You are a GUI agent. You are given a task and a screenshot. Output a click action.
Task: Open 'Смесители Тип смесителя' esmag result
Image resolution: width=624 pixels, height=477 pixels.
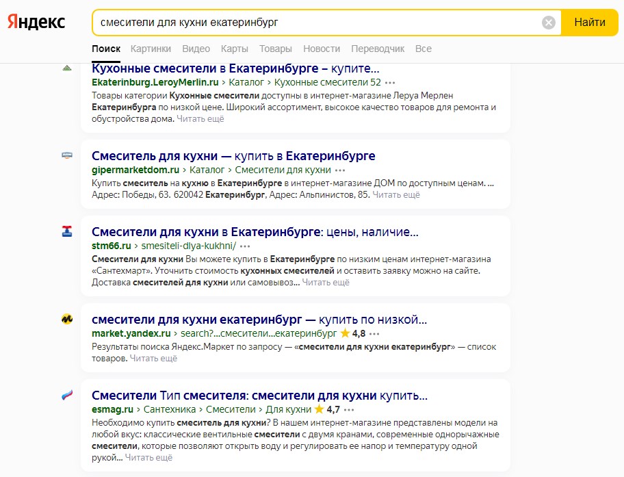coord(259,396)
